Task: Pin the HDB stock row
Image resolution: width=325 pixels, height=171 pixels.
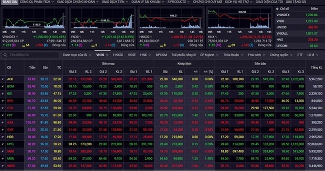Action: (3, 137)
